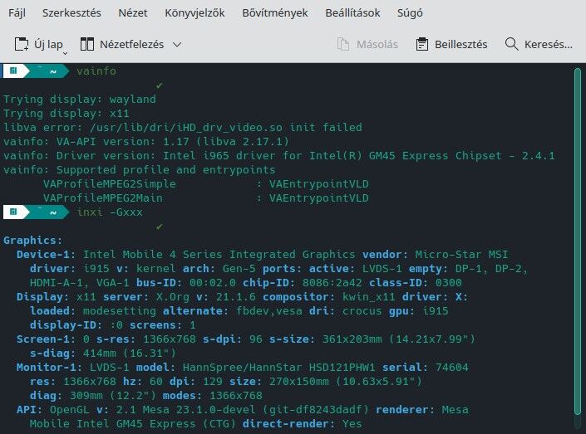The width and height of the screenshot is (586, 434).
Task: Click the 'Display:' label
Action: click(x=42, y=297)
